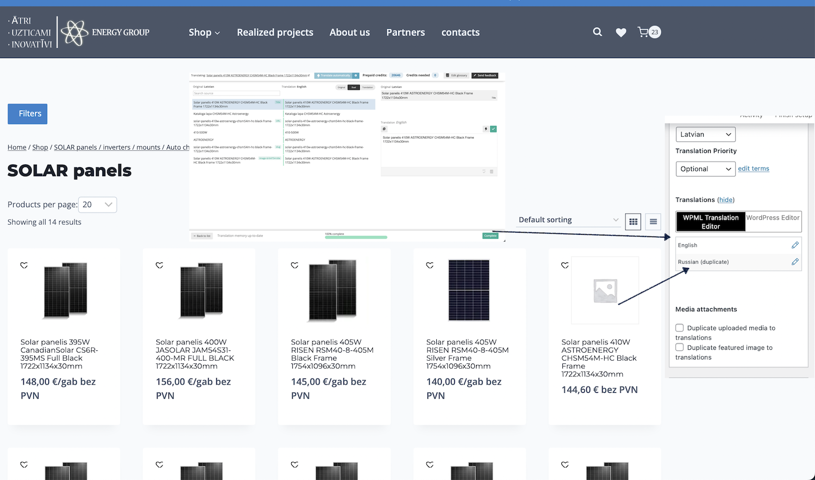815x480 pixels.
Task: Follow the Shop breadcrumb link
Action: pos(40,148)
